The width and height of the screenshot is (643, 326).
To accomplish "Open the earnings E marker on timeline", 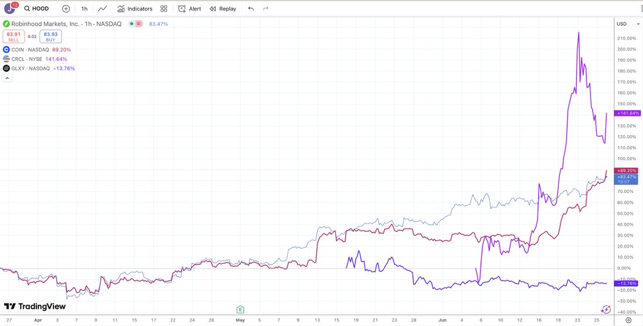I will [x=241, y=309].
